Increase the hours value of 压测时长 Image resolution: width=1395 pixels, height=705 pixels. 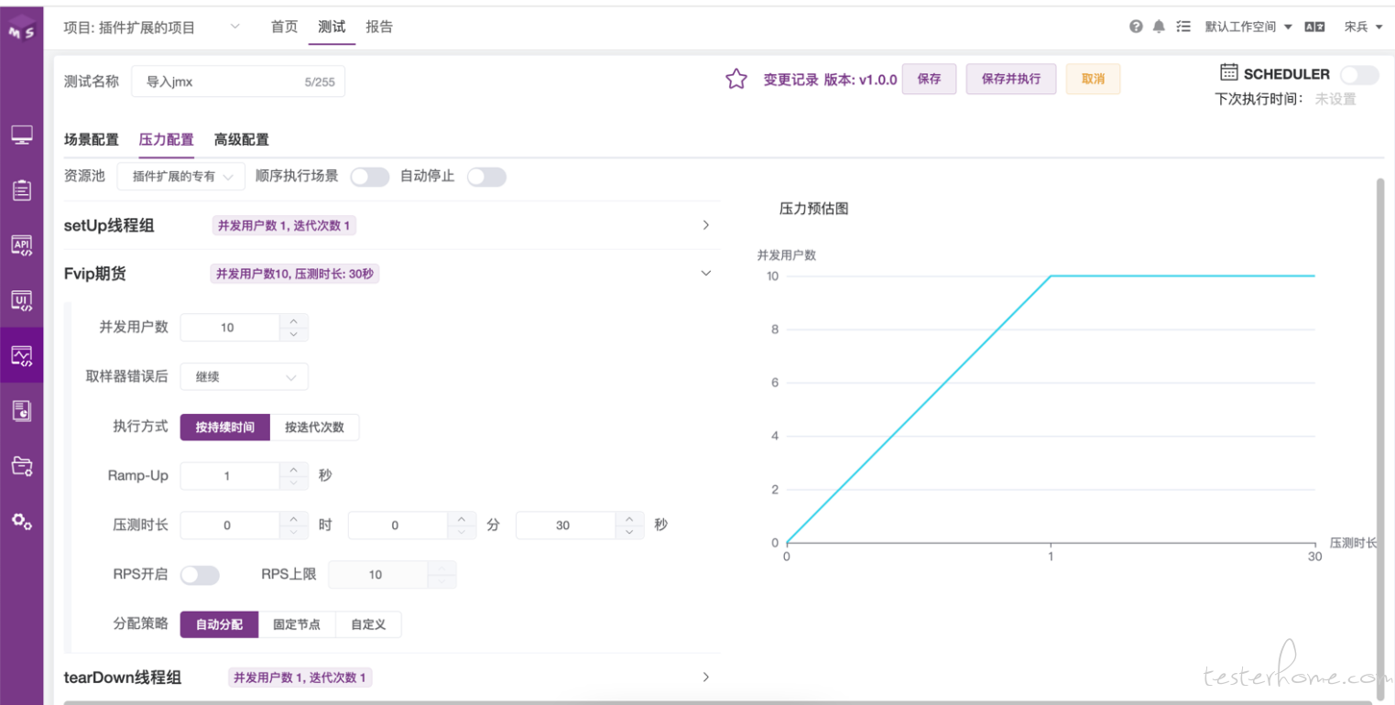pyautogui.click(x=293, y=518)
